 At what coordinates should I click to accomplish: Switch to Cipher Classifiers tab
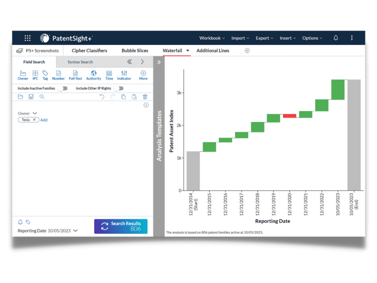coord(89,50)
